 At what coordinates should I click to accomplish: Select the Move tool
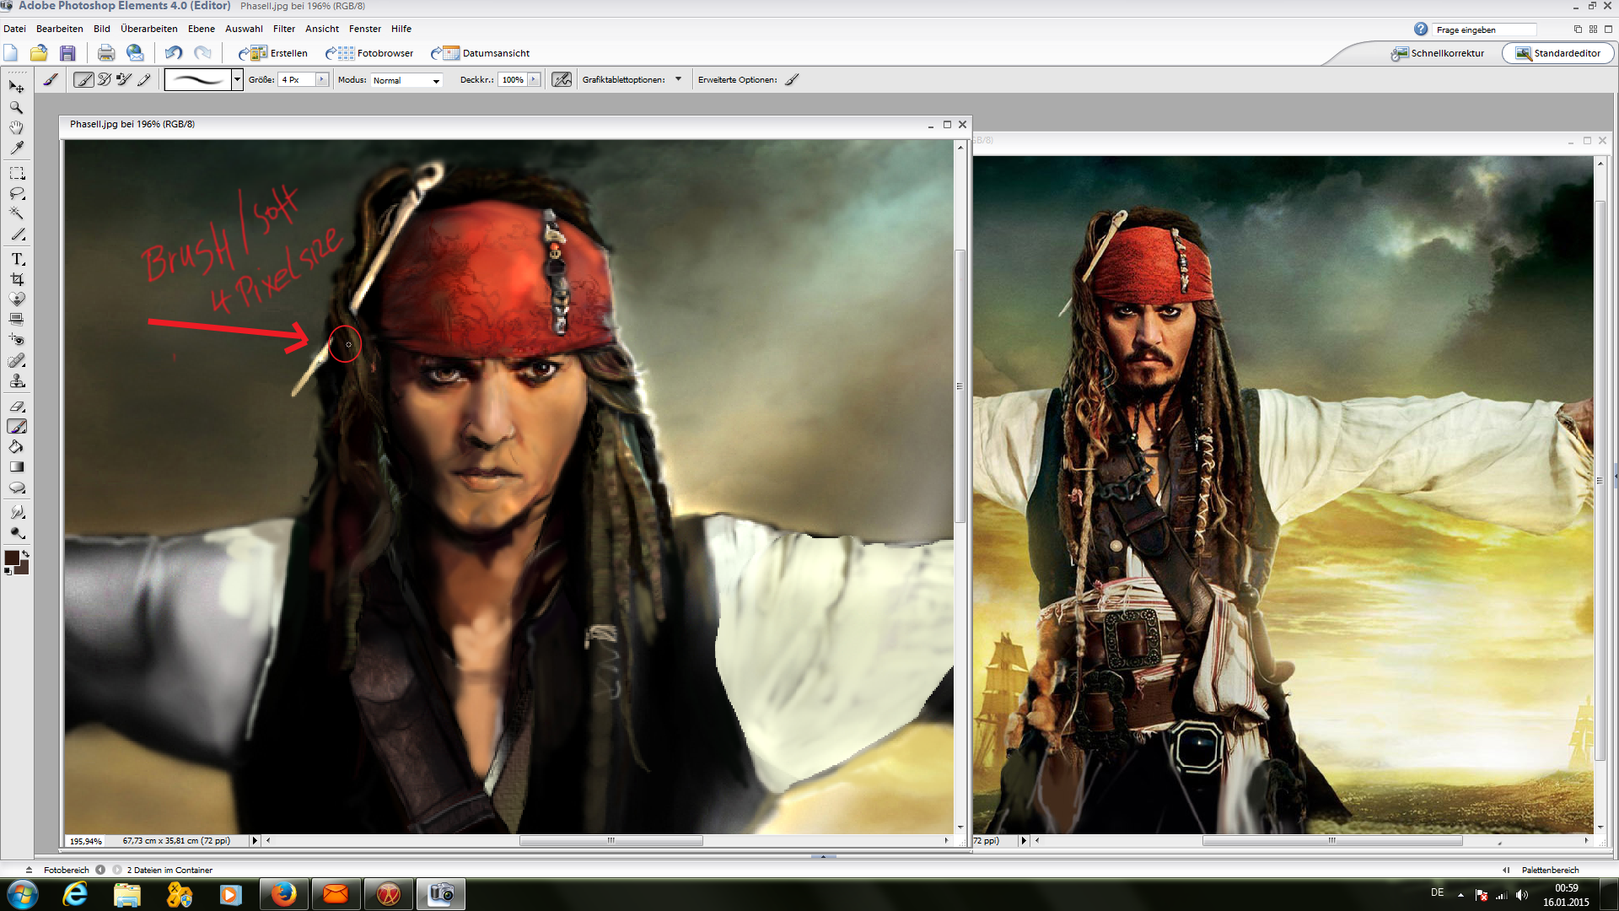(x=16, y=86)
